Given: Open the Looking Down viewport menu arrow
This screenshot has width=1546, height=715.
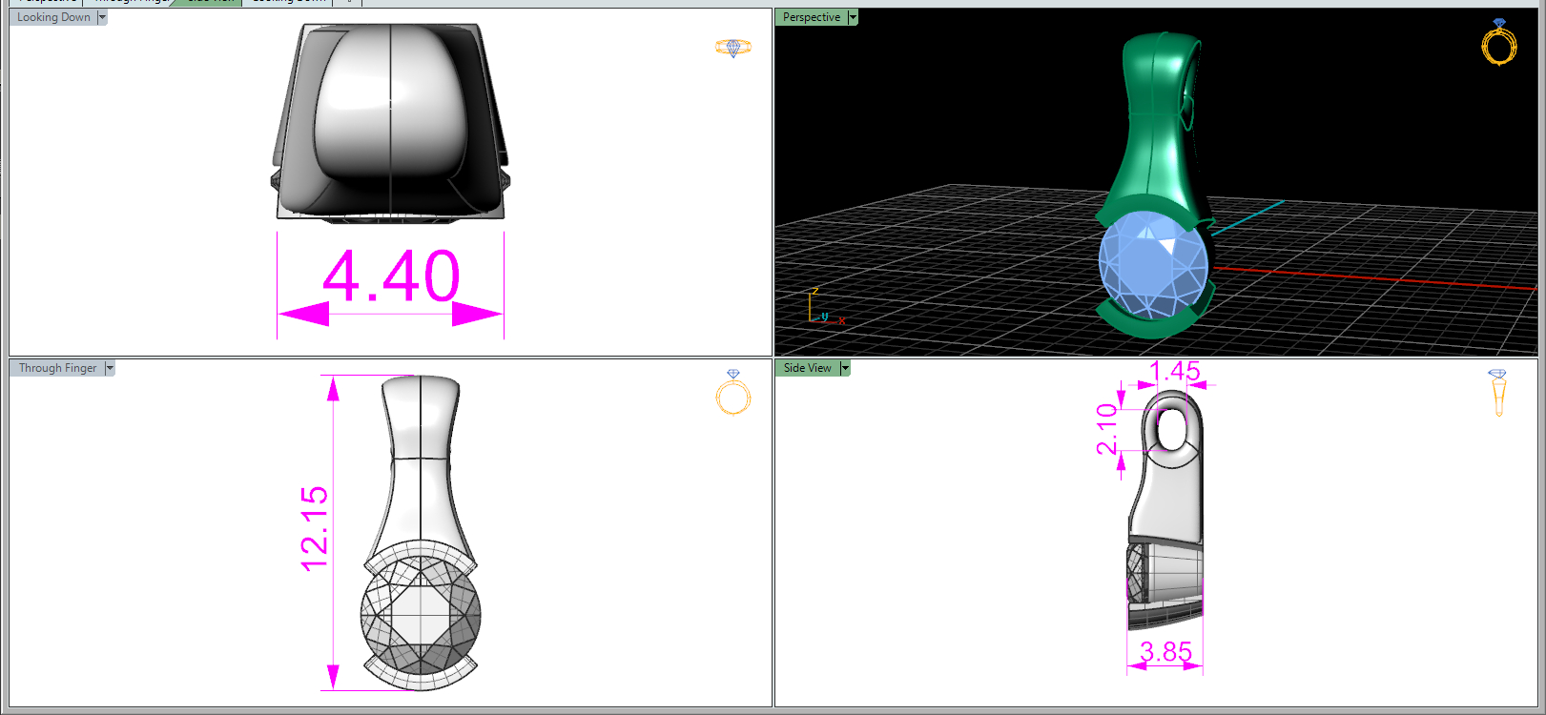Looking at the screenshot, I should (102, 17).
